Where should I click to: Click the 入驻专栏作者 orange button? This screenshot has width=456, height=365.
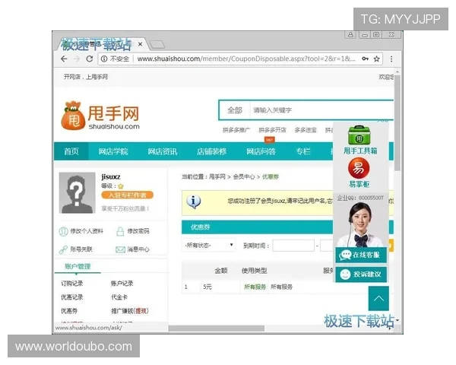[x=128, y=195]
